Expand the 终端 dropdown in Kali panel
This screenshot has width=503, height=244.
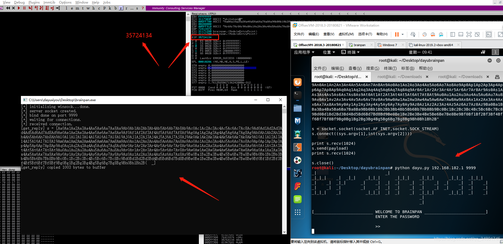(x=351, y=52)
